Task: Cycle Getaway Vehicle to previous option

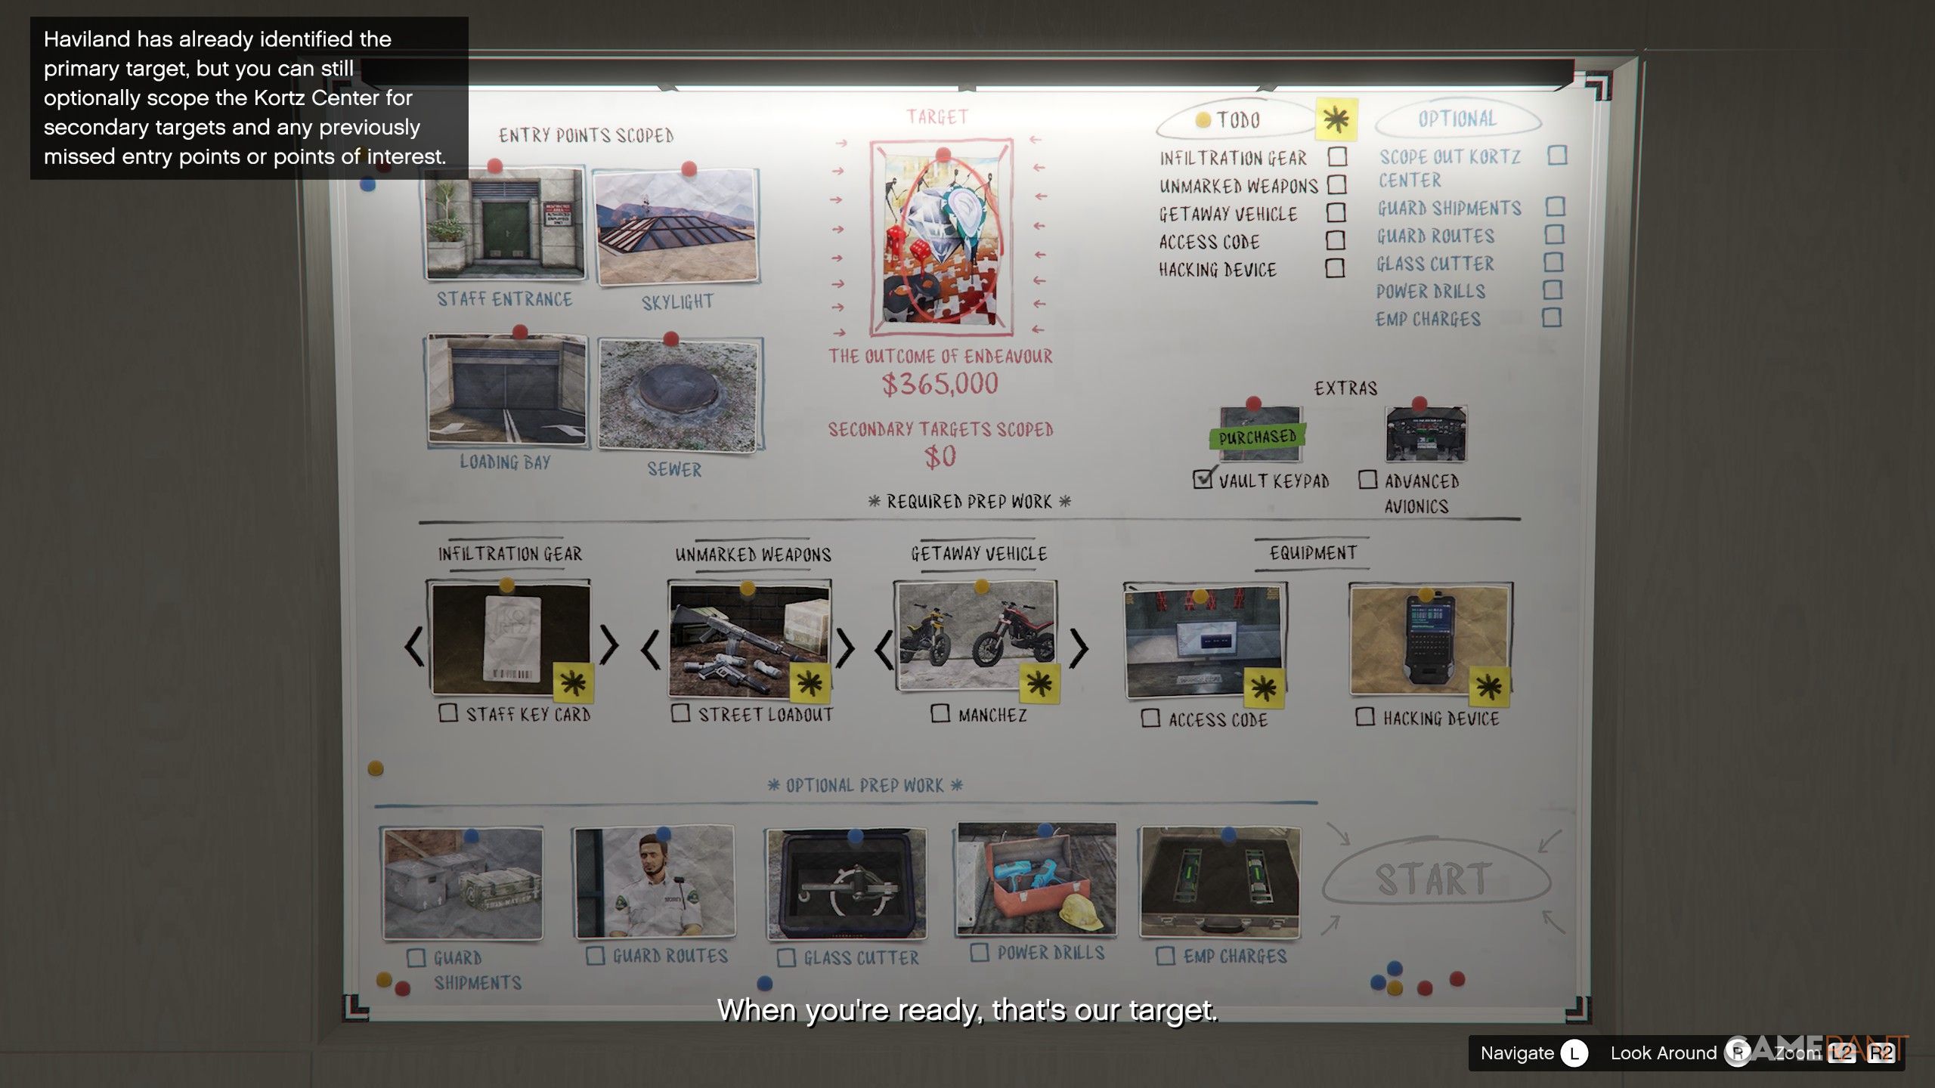Action: click(884, 650)
